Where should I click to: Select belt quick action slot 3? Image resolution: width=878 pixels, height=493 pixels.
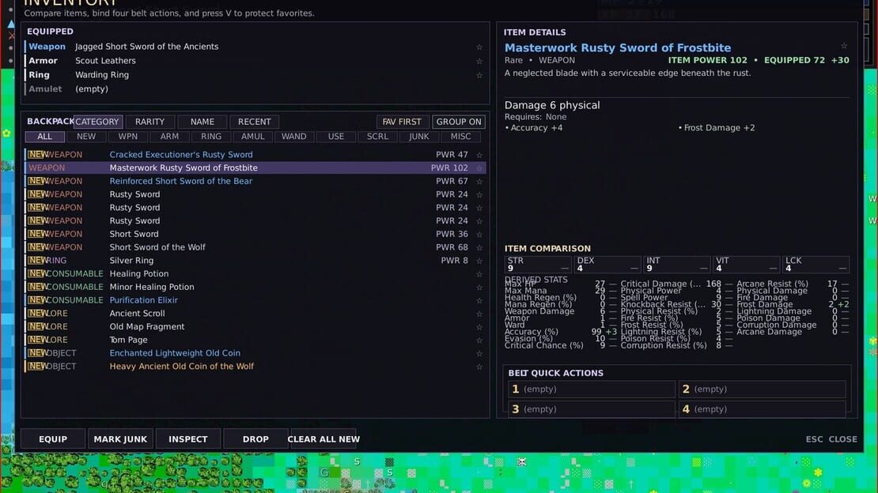pyautogui.click(x=592, y=409)
